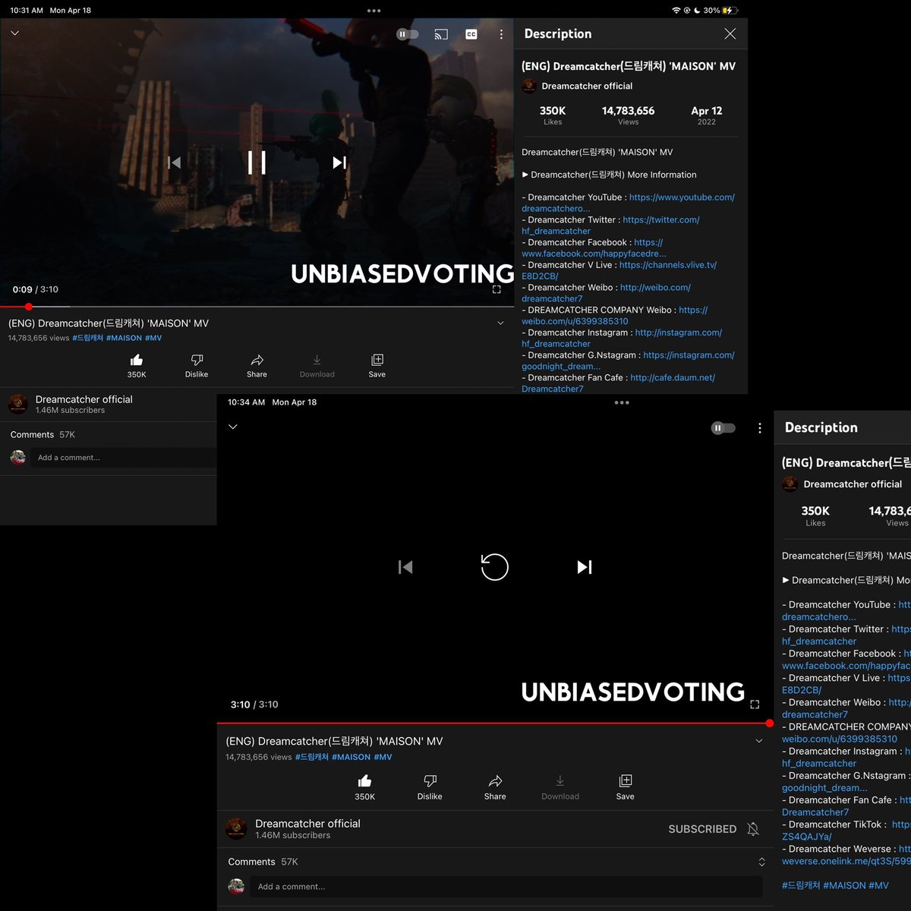Share the video from the top screenshot

pos(257,365)
